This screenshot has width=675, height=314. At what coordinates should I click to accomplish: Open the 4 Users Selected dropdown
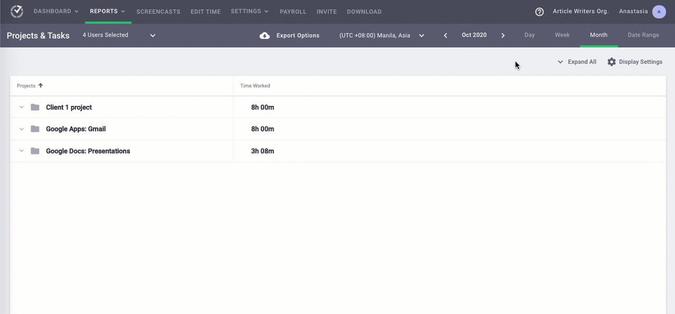119,35
